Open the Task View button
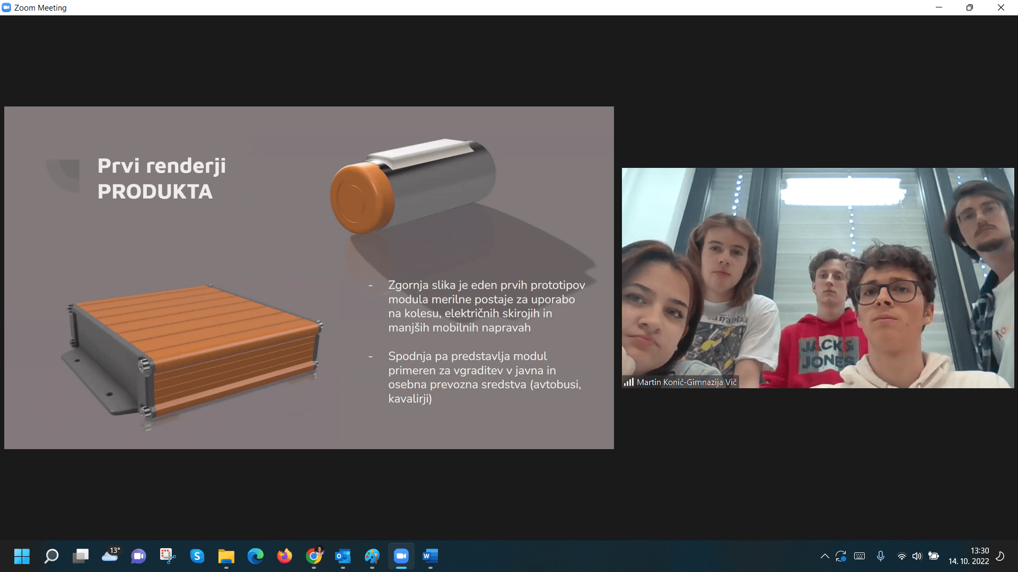This screenshot has height=572, width=1018. pos(81,556)
